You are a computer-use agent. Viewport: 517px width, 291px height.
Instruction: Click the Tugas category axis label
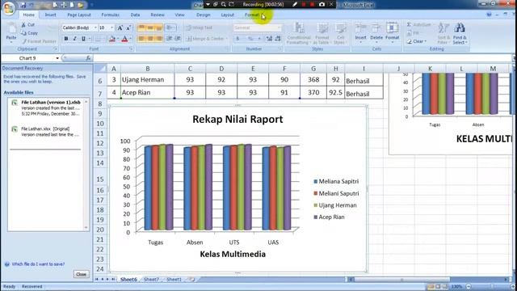coord(155,242)
